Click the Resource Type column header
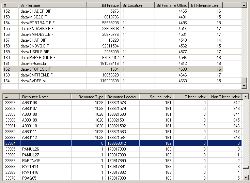Viewport: 250px width, 183px height. (88, 97)
